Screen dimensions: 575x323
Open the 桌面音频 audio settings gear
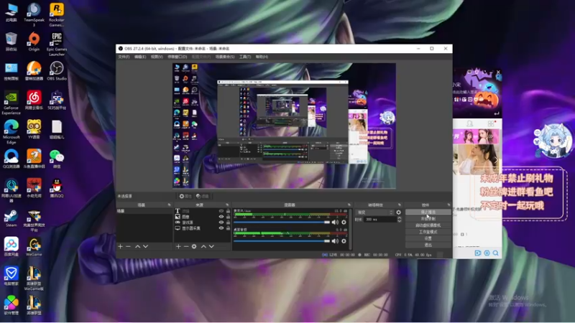click(x=344, y=241)
